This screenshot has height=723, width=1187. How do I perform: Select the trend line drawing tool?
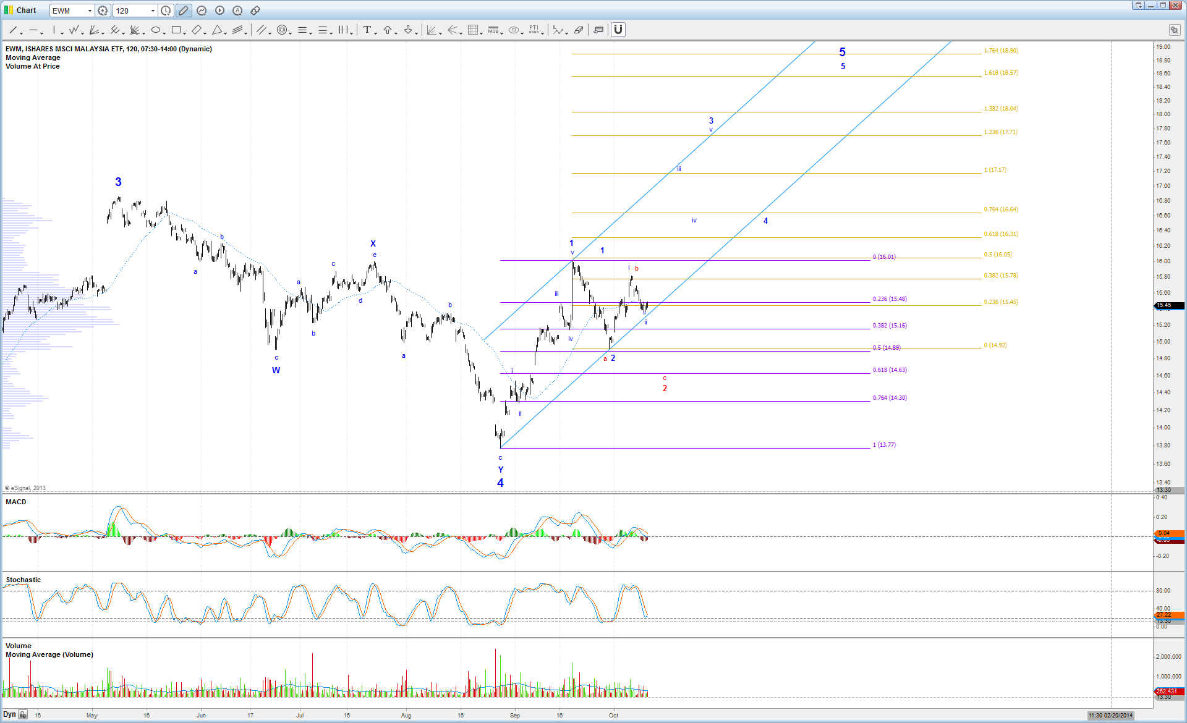[x=12, y=30]
